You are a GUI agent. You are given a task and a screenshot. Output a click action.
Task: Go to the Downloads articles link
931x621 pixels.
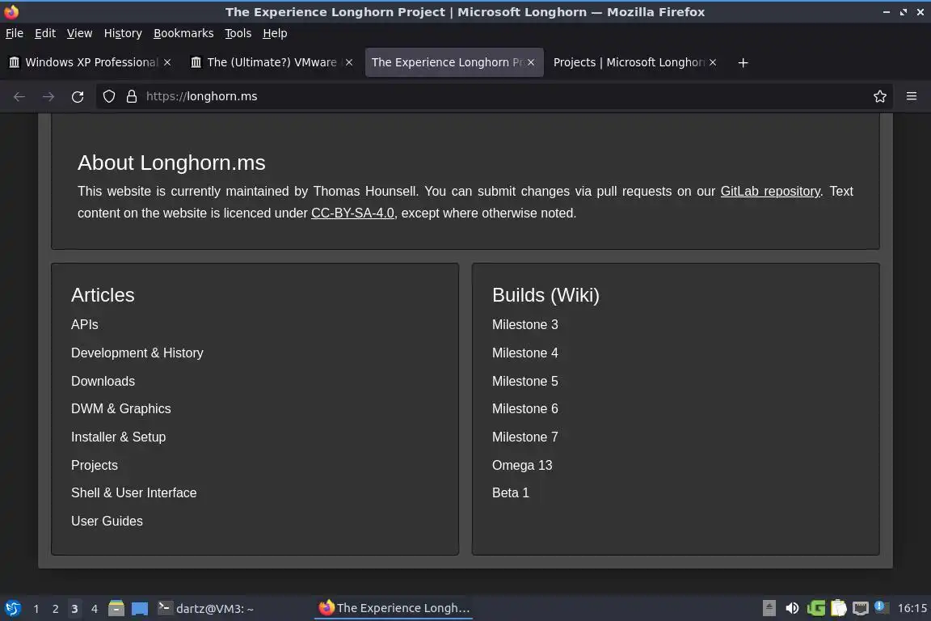point(103,381)
